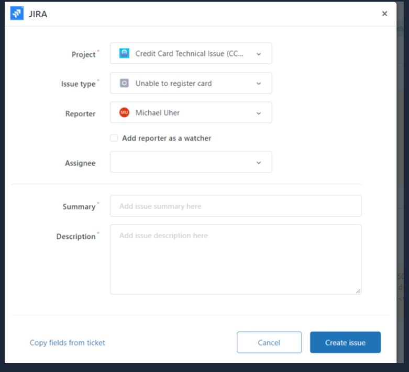
Task: Select the 'Unable to register card' text
Action: pos(173,84)
